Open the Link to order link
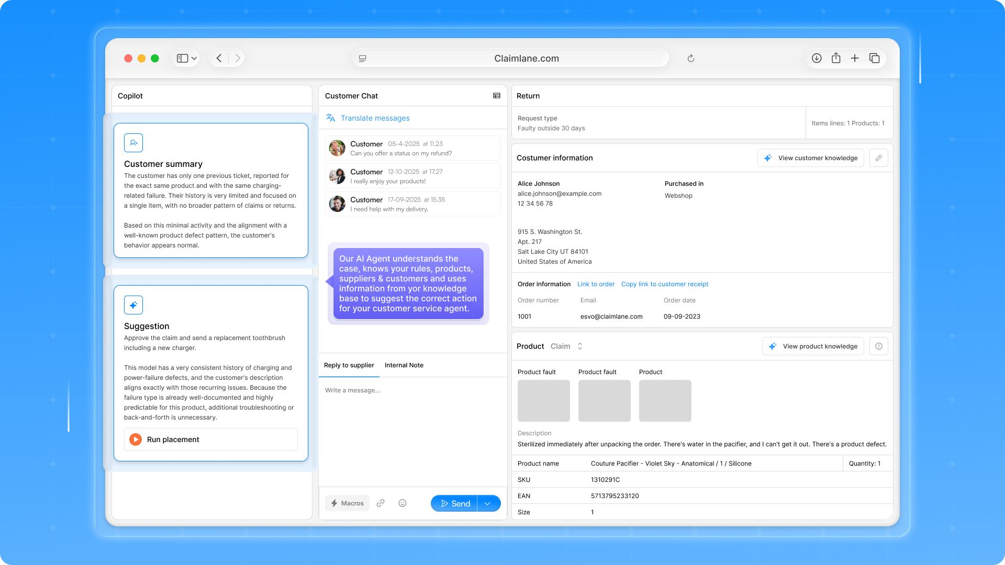 [596, 284]
